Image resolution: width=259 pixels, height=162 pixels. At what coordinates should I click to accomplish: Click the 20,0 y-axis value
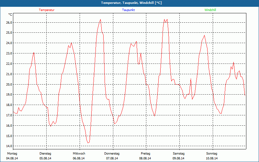coord(10,84)
